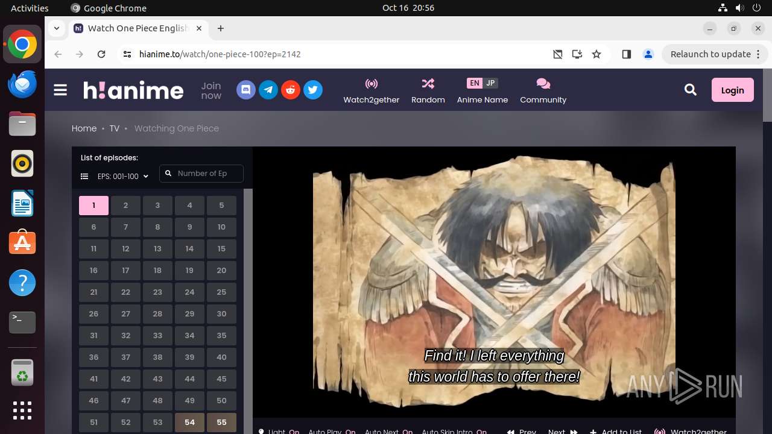Open the Twitter icon link
Viewport: 772px width, 434px height.
pos(313,90)
